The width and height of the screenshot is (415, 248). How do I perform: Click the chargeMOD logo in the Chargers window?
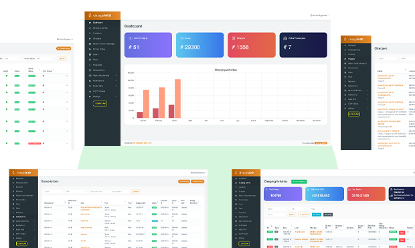pos(354,40)
